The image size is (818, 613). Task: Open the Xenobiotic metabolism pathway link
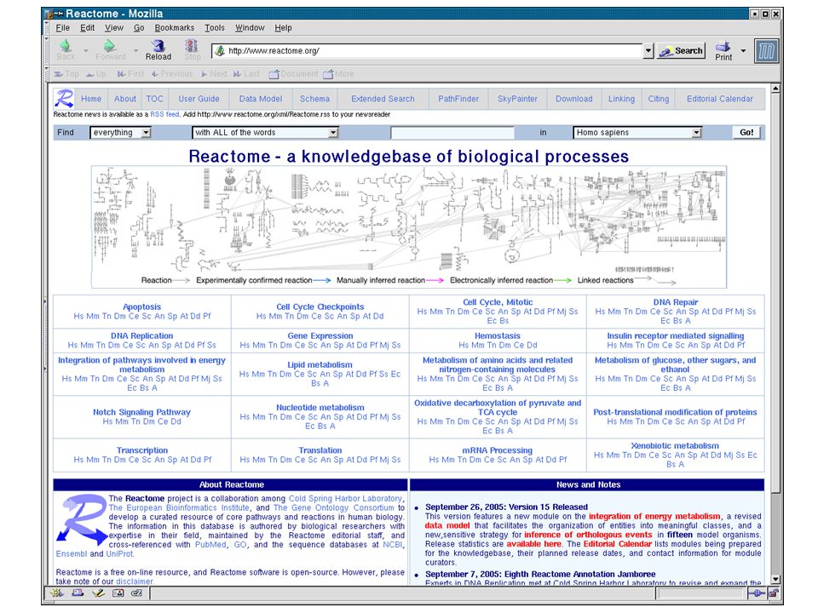click(x=675, y=445)
